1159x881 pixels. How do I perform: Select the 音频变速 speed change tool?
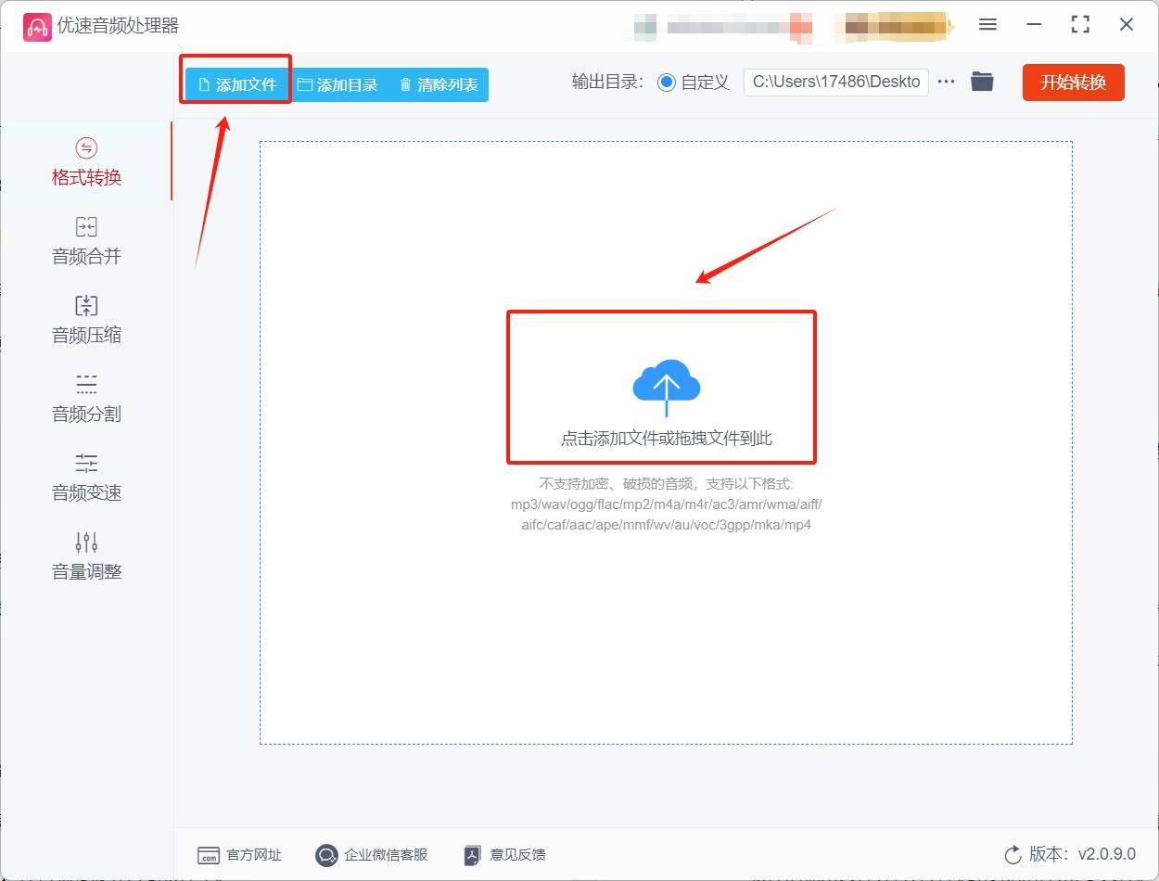[x=85, y=478]
